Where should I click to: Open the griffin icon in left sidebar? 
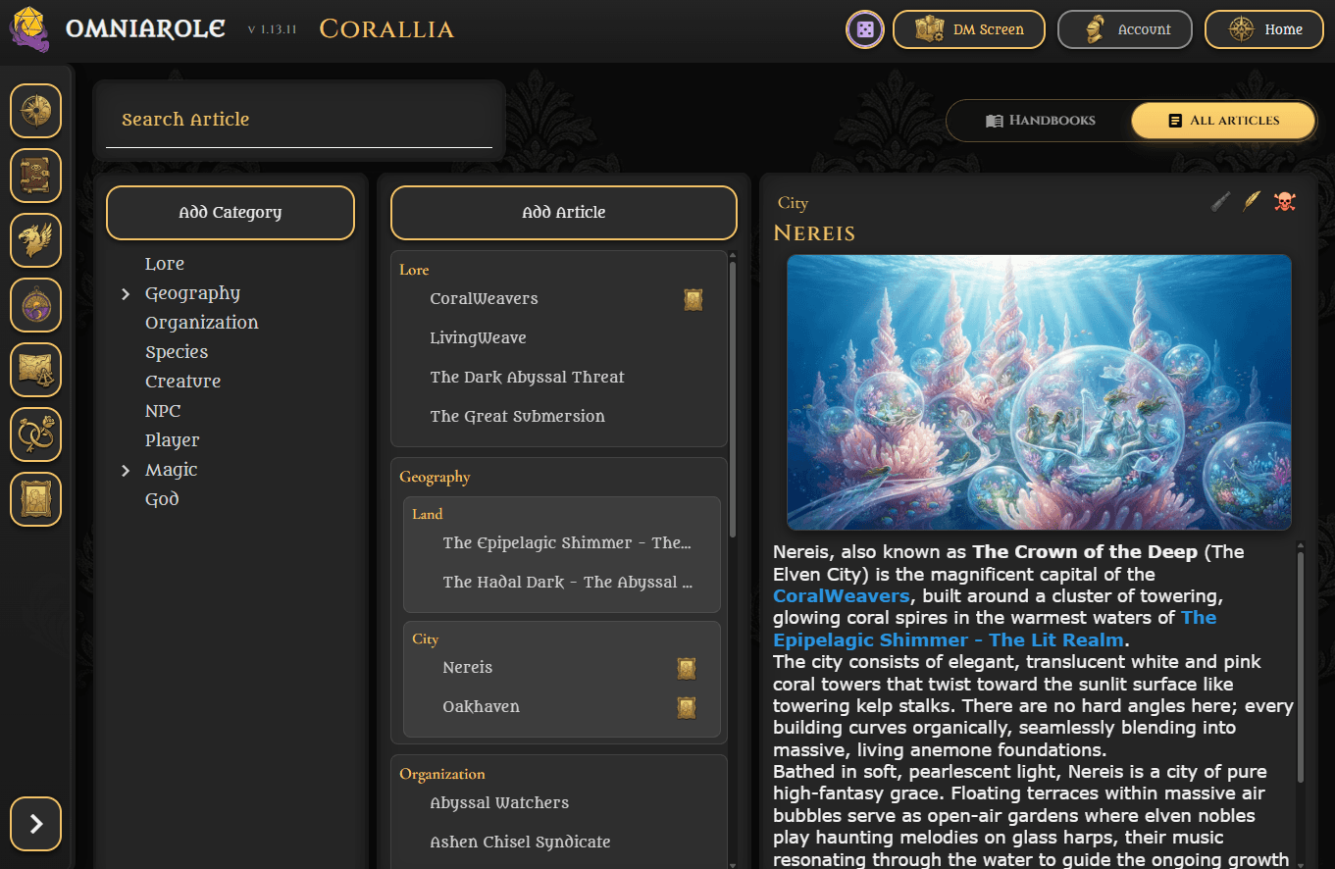pyautogui.click(x=36, y=240)
